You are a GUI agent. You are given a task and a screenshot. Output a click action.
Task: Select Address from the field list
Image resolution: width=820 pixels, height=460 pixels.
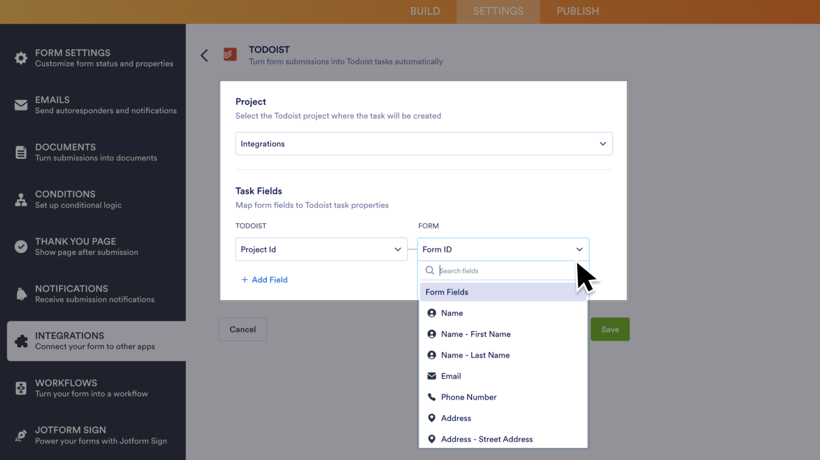pyautogui.click(x=503, y=418)
